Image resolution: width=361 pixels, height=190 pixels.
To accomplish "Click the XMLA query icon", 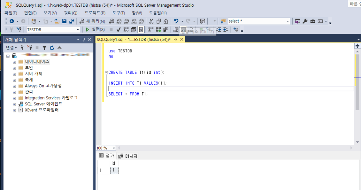I will pos(134,21).
